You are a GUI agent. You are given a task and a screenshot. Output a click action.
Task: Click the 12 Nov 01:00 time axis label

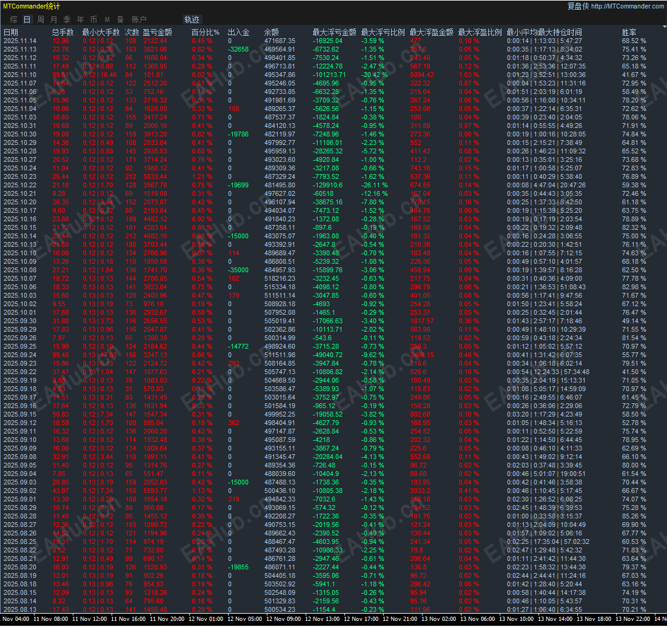point(206,619)
